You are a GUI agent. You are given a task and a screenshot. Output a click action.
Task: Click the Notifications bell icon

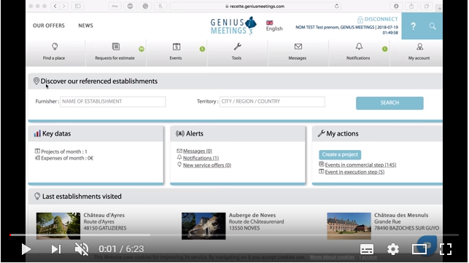click(359, 47)
